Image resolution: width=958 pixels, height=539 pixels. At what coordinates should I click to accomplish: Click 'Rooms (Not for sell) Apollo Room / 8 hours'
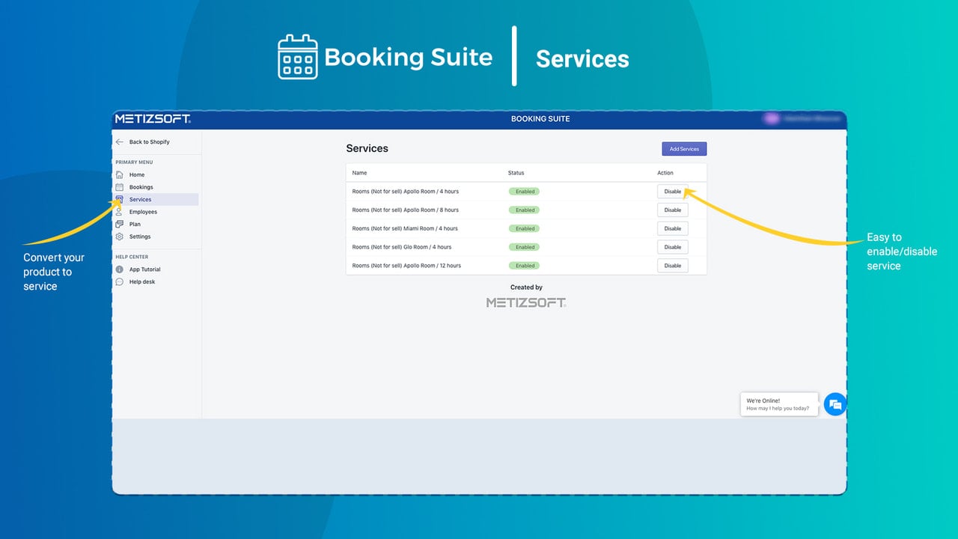click(406, 210)
